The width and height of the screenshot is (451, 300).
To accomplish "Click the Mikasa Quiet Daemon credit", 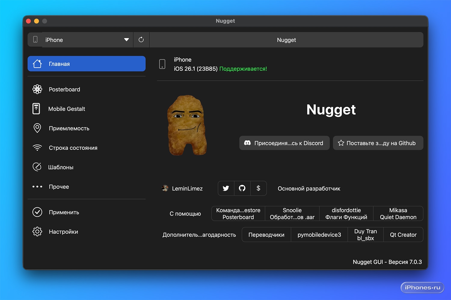I will (x=398, y=214).
